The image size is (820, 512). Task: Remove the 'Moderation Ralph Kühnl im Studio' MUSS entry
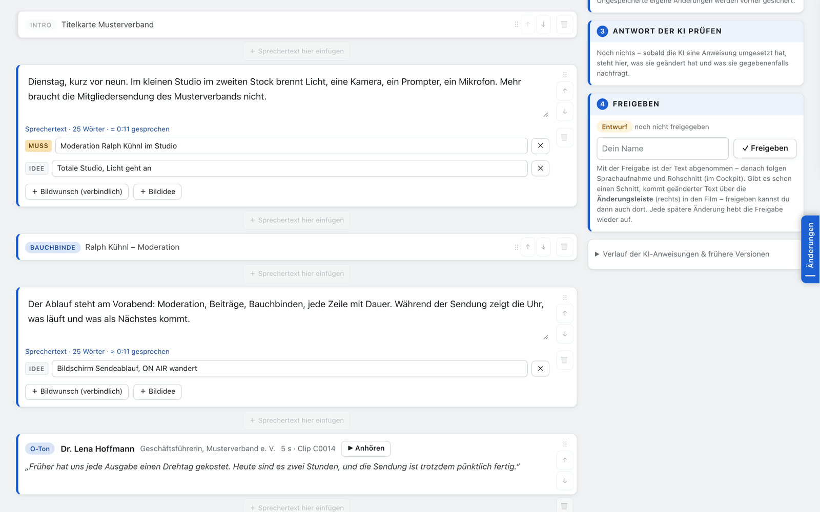pos(540,146)
